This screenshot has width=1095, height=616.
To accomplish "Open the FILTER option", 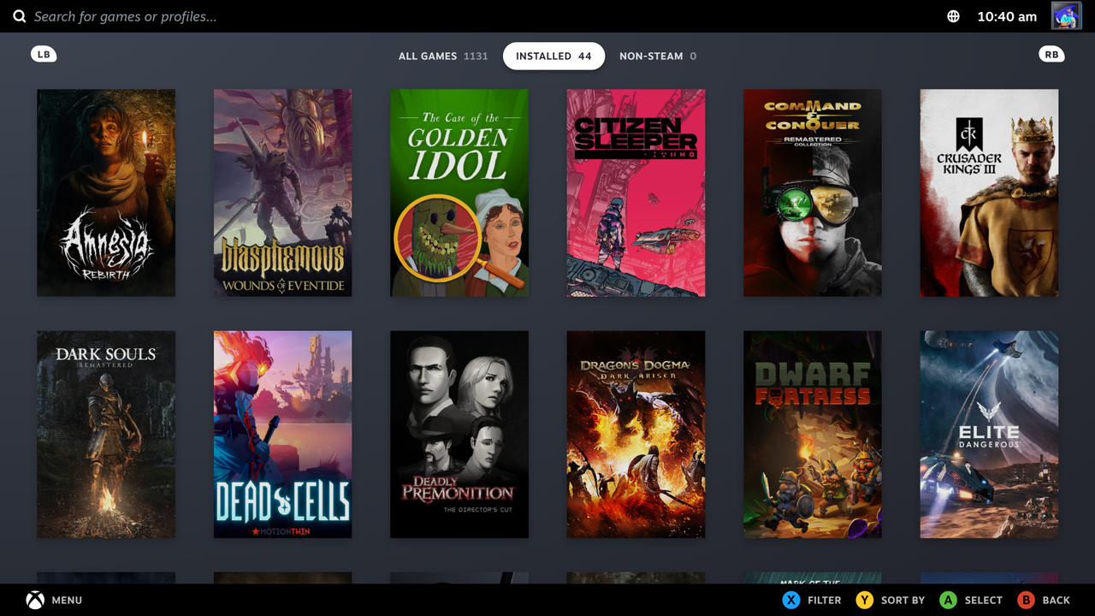I will (825, 601).
